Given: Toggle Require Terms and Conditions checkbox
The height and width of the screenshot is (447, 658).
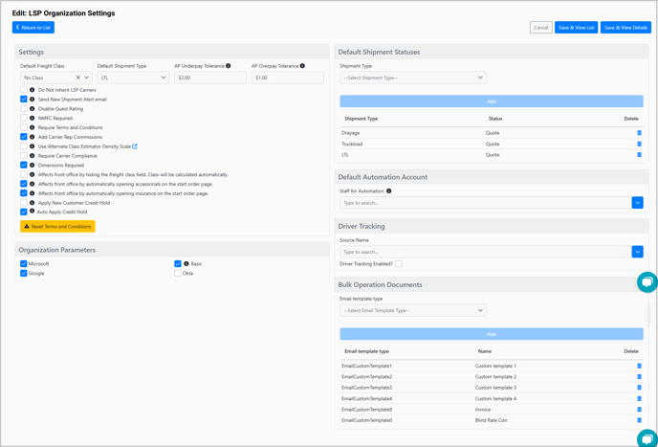Looking at the screenshot, I should (x=24, y=127).
